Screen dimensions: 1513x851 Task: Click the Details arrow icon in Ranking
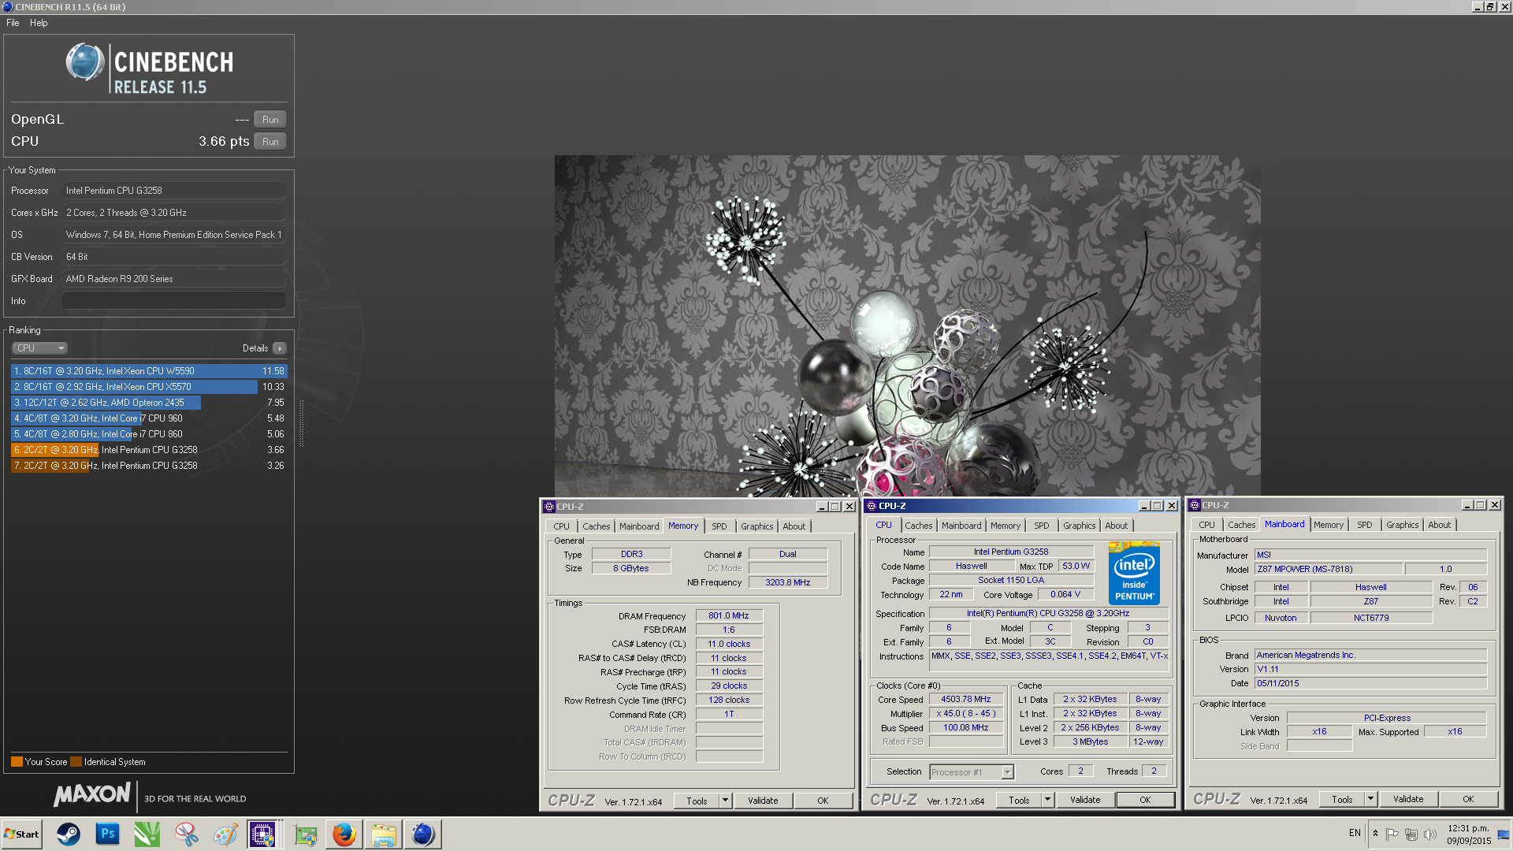coord(280,348)
